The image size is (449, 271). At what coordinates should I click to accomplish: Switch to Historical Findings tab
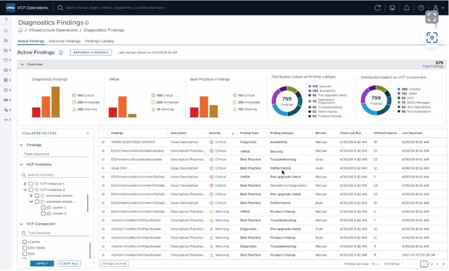[64, 41]
